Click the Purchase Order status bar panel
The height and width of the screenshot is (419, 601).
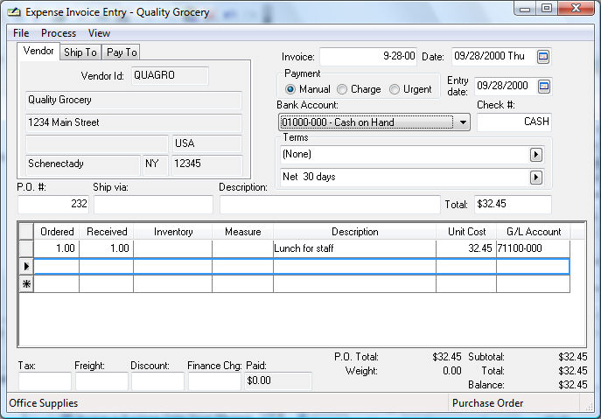click(514, 403)
